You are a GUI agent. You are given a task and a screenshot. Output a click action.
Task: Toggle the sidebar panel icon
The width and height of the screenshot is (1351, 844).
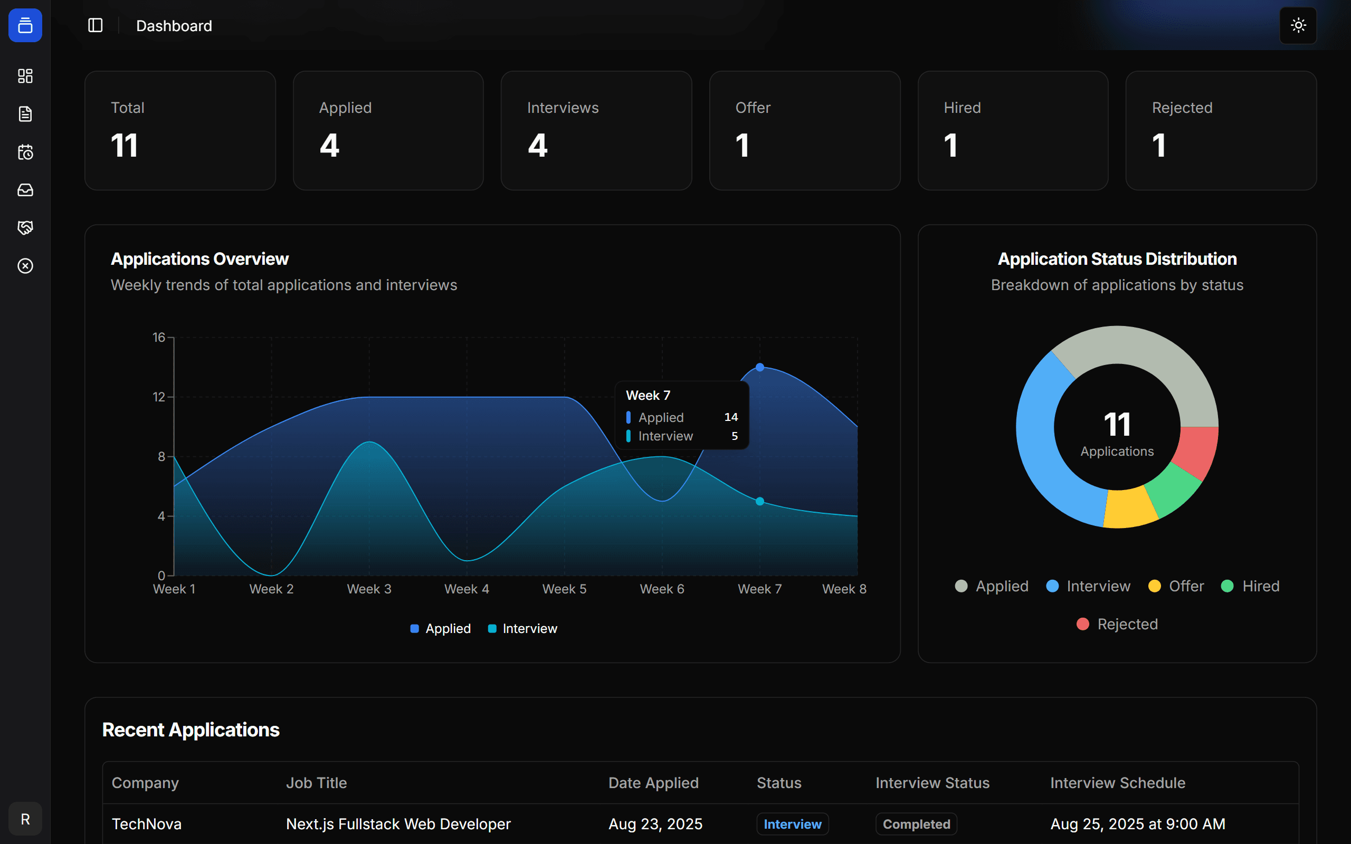pos(96,25)
